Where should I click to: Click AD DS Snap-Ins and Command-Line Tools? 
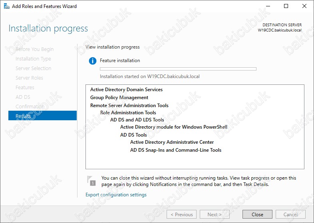coord(176,150)
